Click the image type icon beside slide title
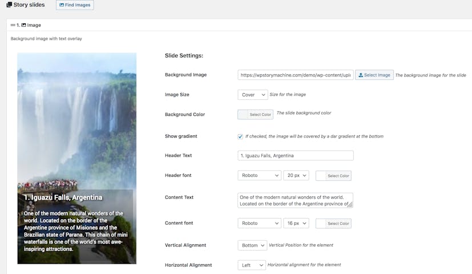This screenshot has height=274, width=472. point(23,25)
